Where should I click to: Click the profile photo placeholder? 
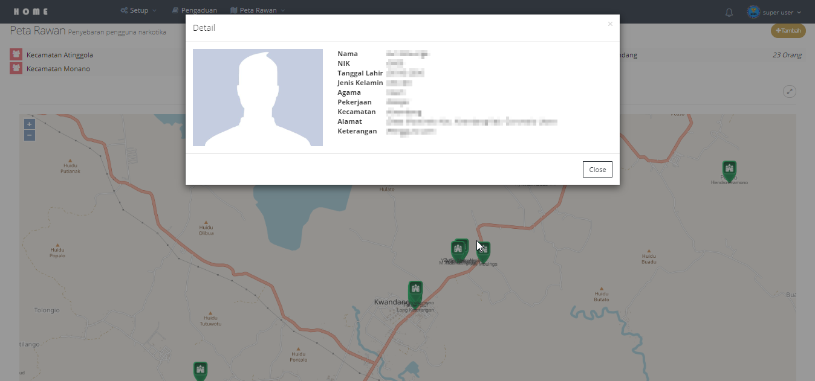pos(258,98)
